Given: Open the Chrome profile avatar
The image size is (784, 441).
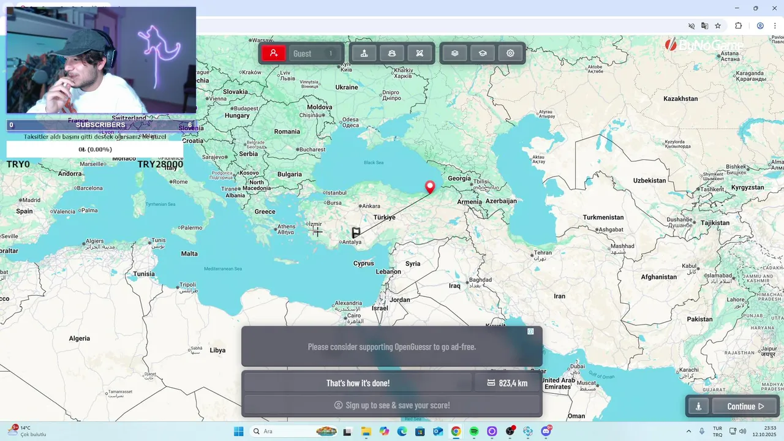Looking at the screenshot, I should click(760, 26).
